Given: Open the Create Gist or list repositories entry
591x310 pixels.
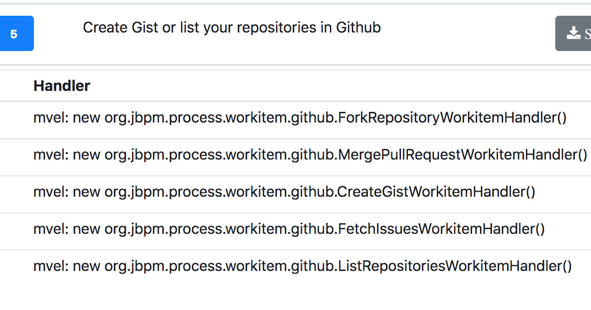Looking at the screenshot, I should pyautogui.click(x=231, y=28).
